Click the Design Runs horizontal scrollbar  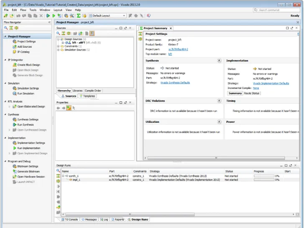tap(130, 214)
